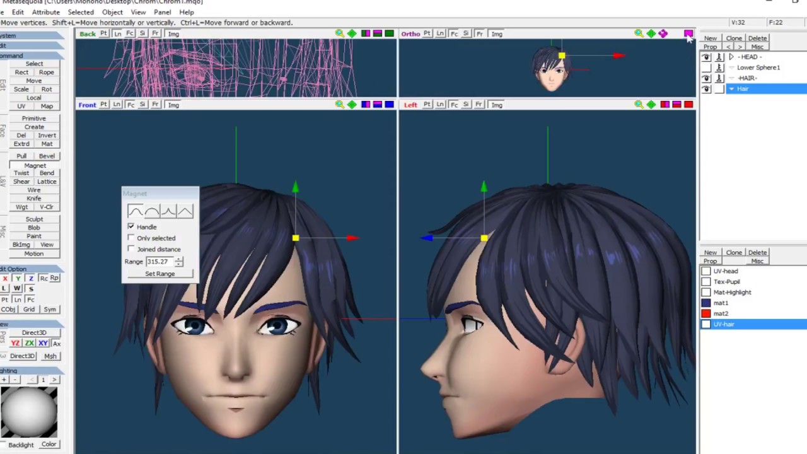The width and height of the screenshot is (807, 454).
Task: Hide the Hair object with its eye icon
Action: coord(706,88)
